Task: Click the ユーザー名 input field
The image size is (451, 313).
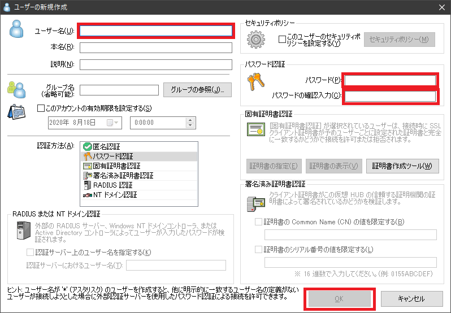Action: [x=156, y=31]
